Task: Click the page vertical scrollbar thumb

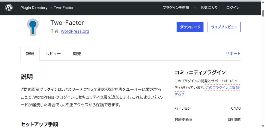Action: (263, 13)
